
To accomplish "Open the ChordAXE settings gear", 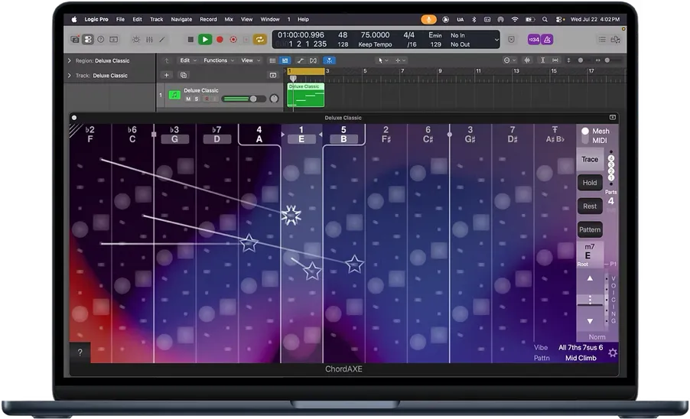I will click(x=613, y=352).
